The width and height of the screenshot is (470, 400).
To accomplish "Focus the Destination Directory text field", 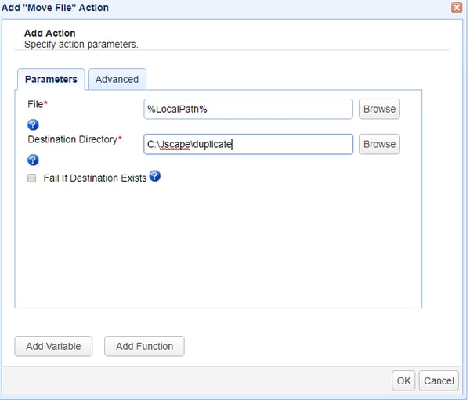I will click(248, 144).
